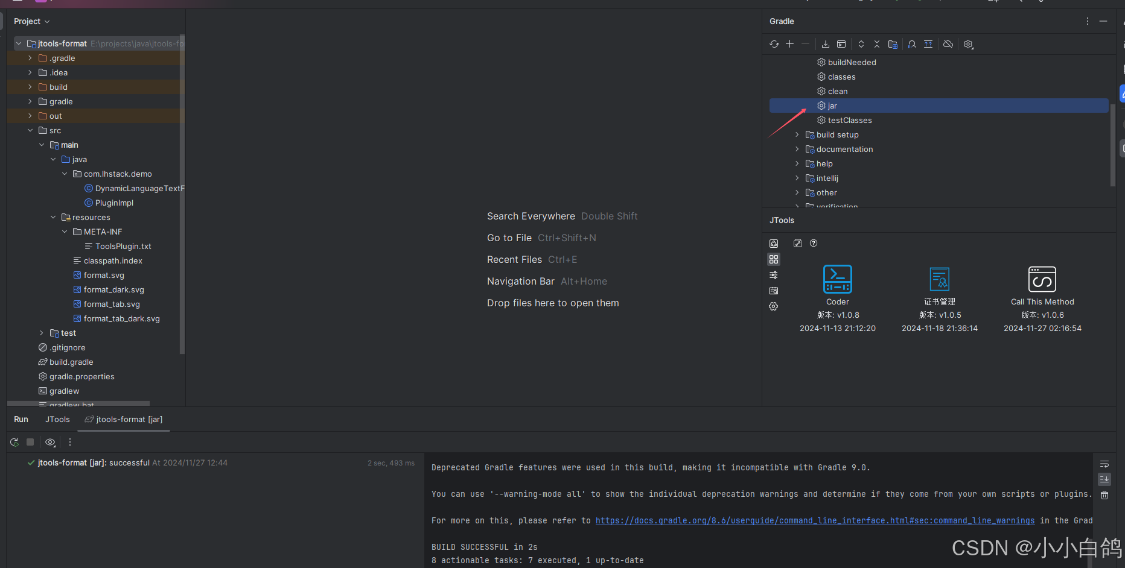Collapse the jtools-format project root
The width and height of the screenshot is (1125, 568).
click(x=19, y=43)
